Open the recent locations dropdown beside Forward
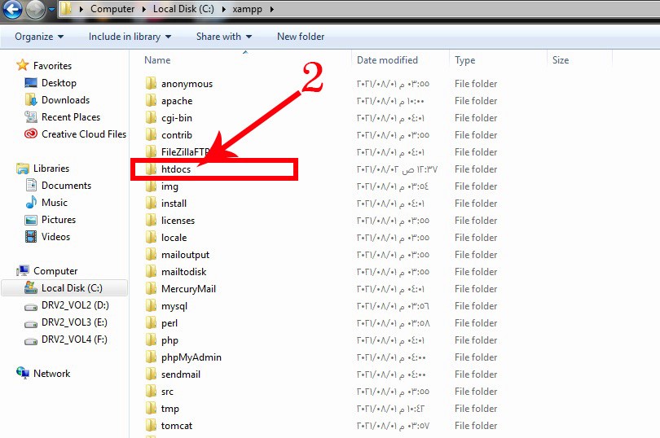Viewport: 660px width, 438px height. [x=51, y=9]
